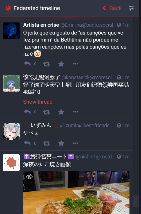Open column settings sliders icon

131,8
